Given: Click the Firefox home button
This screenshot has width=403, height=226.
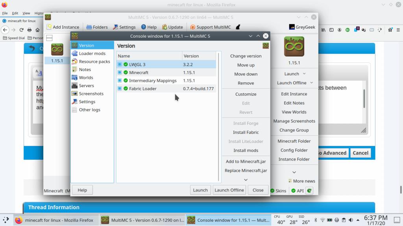Looking at the screenshot, I should pos(37,30).
